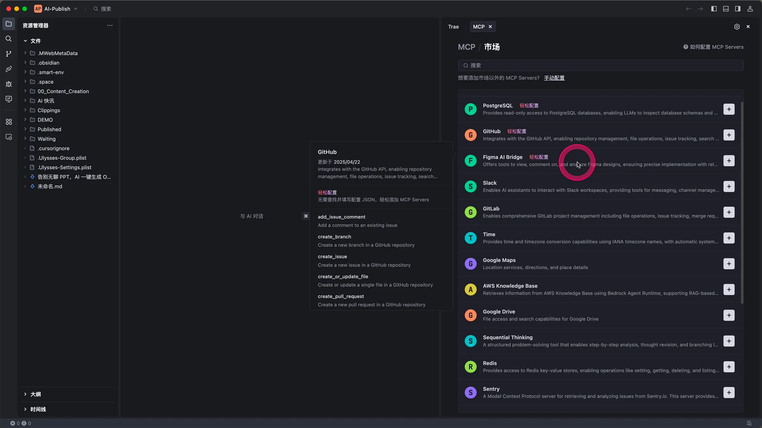Expand the 00_Content_Creation folder
This screenshot has width=762, height=428.
point(63,91)
